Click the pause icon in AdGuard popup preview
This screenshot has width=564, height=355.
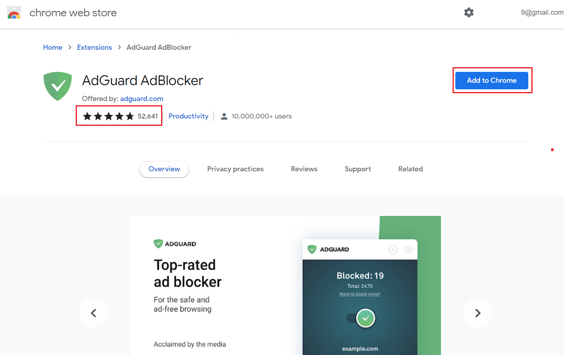tap(393, 249)
